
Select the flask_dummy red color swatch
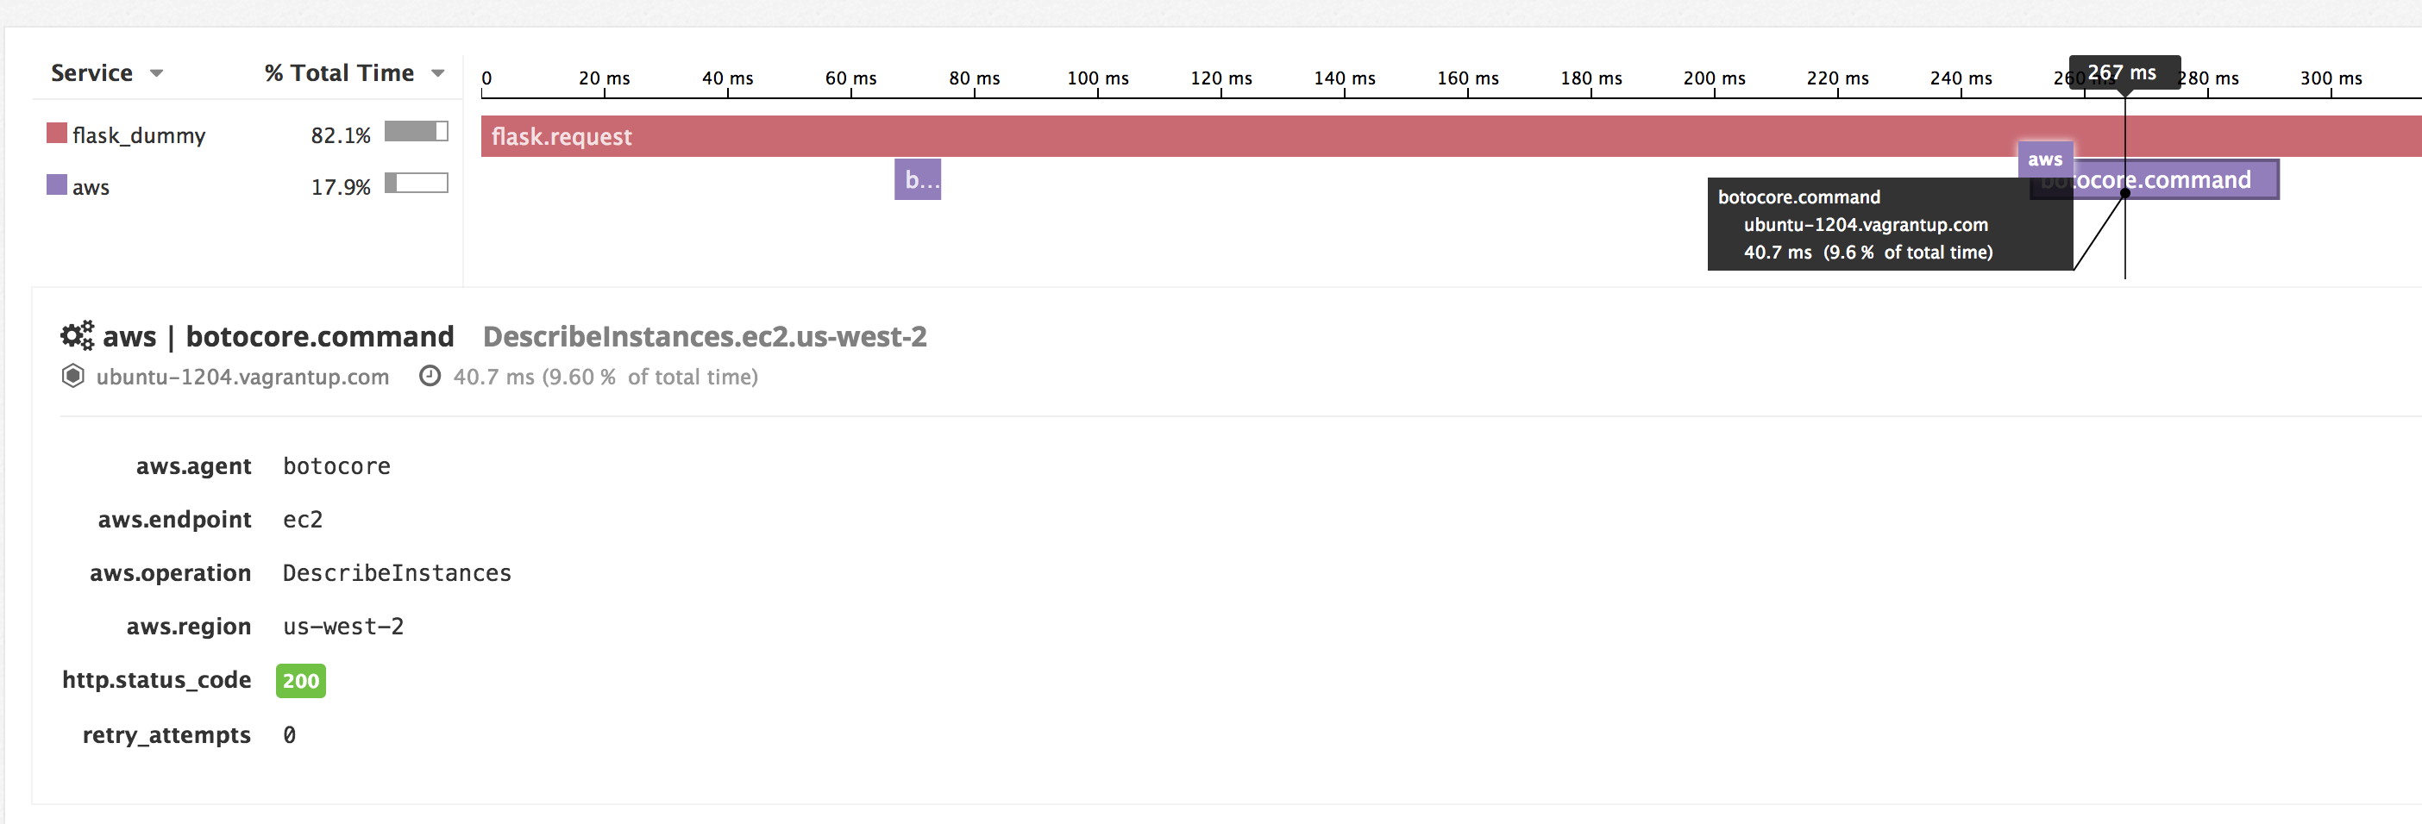point(56,134)
